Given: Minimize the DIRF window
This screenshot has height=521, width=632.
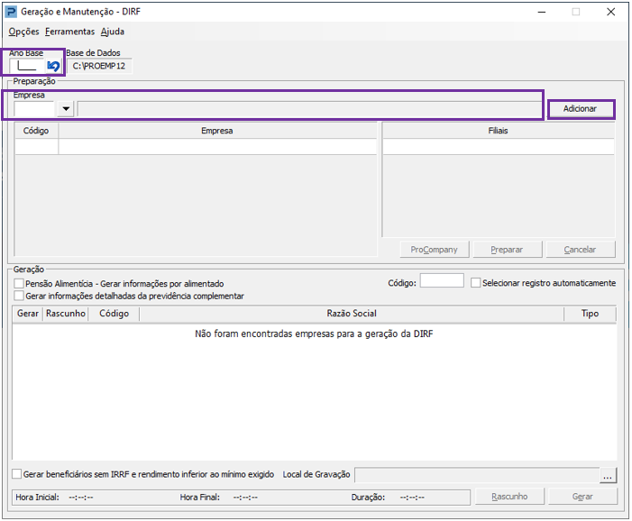Looking at the screenshot, I should click(x=542, y=12).
